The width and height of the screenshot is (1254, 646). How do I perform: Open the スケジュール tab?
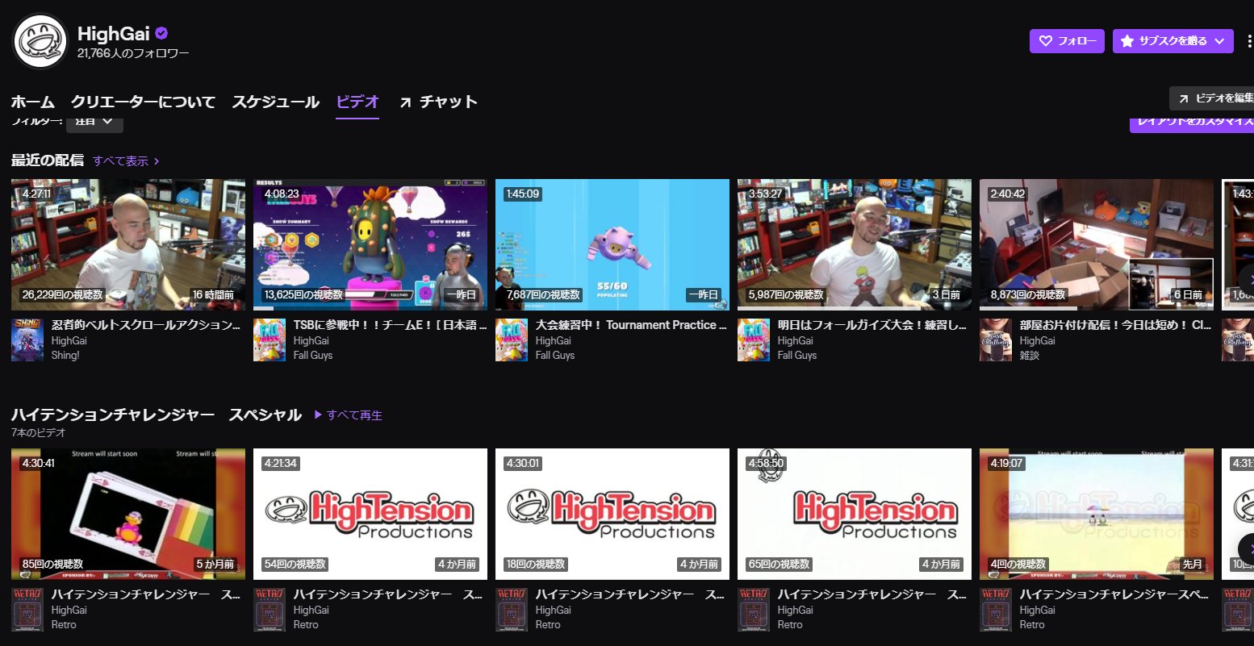point(276,102)
